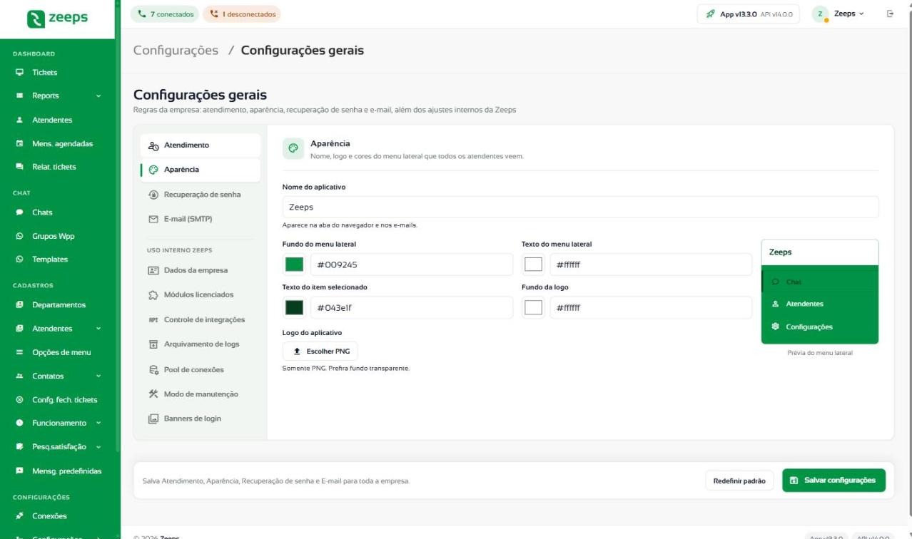Click the #043e1f hex color field
This screenshot has height=539, width=912.
[411, 307]
